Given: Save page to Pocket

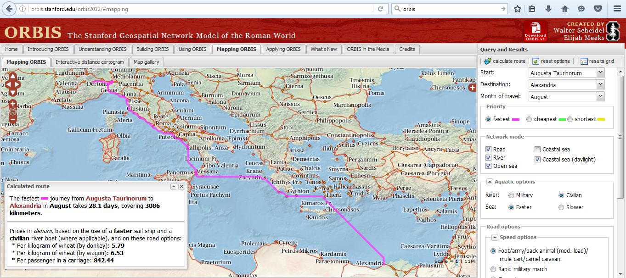Looking at the screenshot, I should tap(598, 9).
